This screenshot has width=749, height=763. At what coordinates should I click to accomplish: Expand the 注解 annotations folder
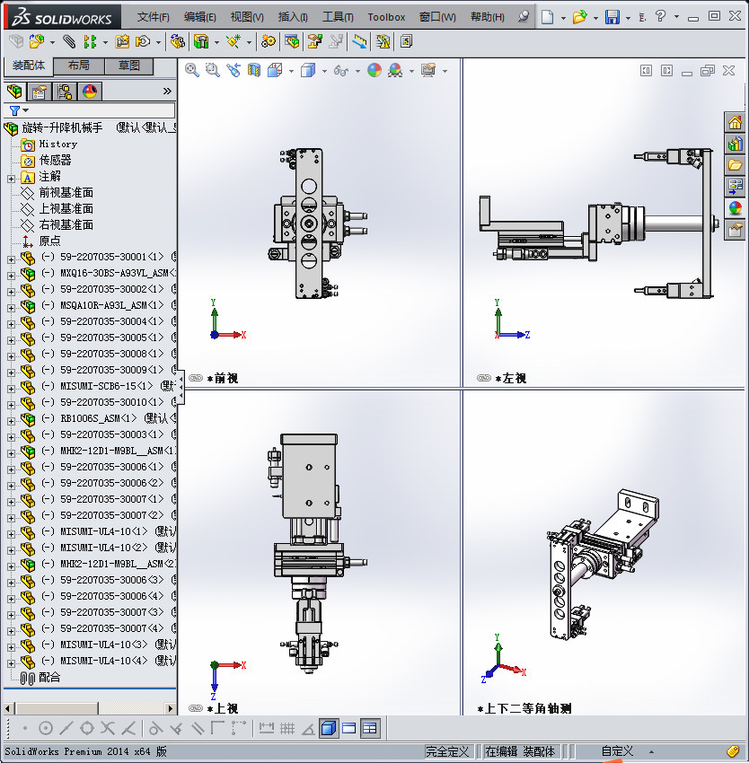coord(11,179)
